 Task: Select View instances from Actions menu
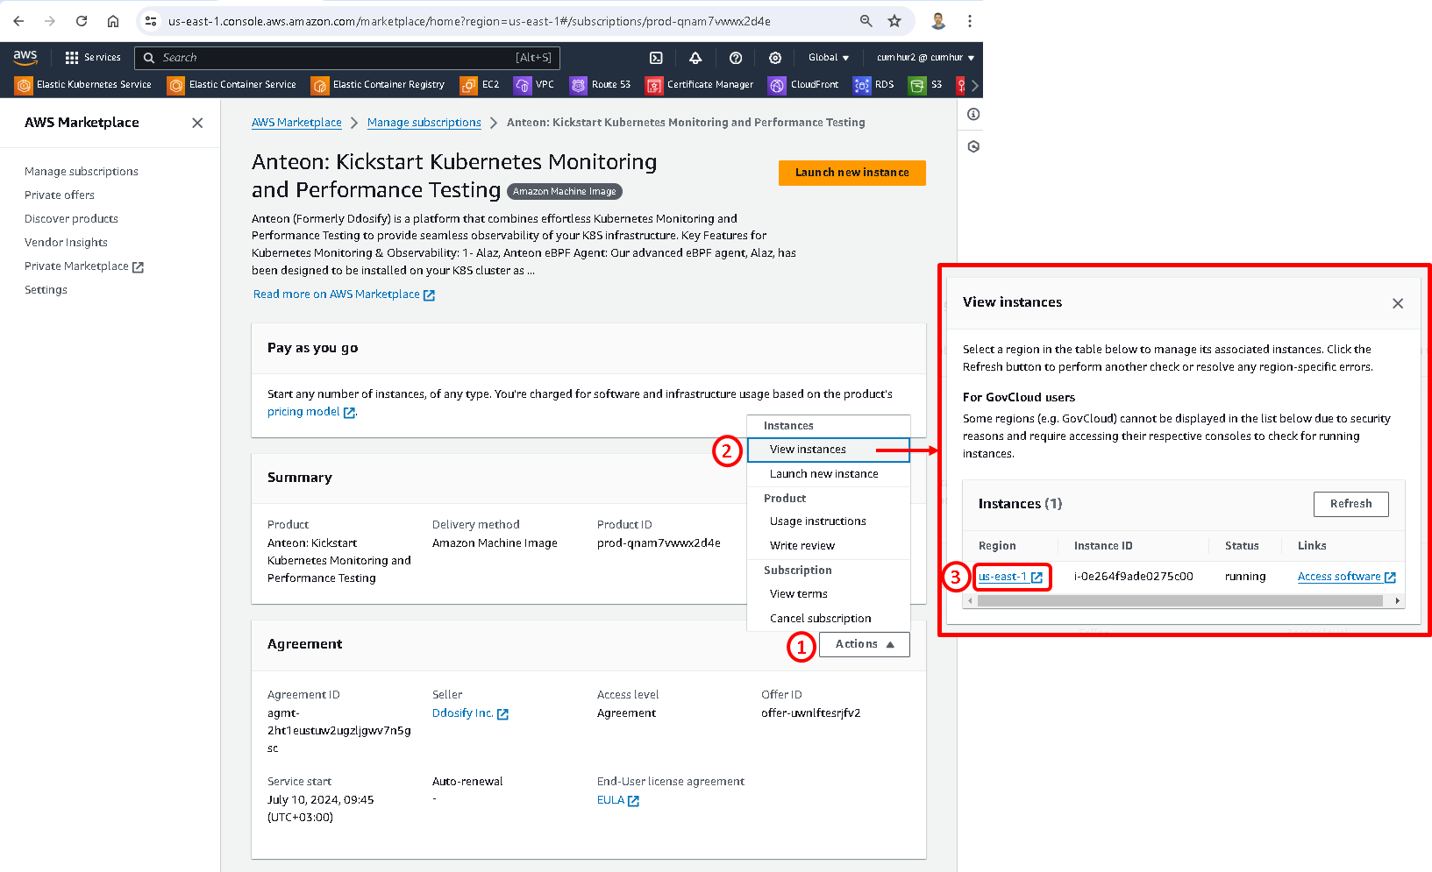[808, 450]
